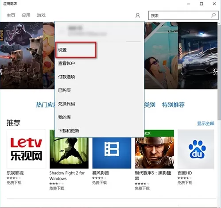Open the 暴风影音 app tile
The image size is (221, 208).
click(x=112, y=153)
